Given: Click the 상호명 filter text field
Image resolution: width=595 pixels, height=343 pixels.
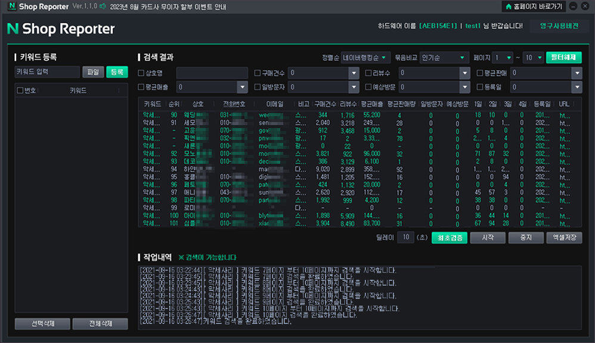Looking at the screenshot, I should (212, 73).
